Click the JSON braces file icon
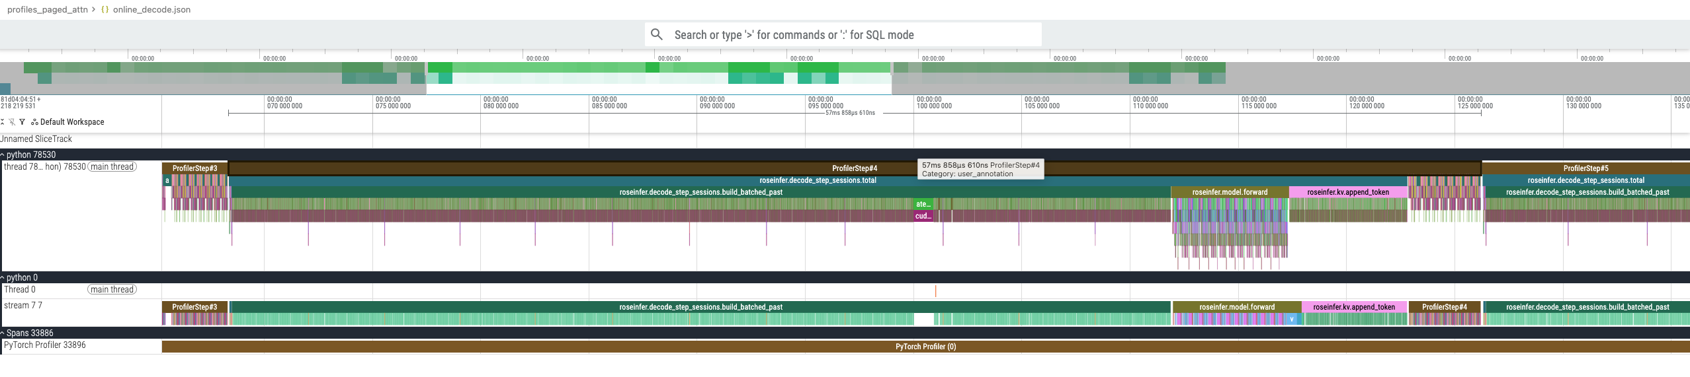The height and width of the screenshot is (377, 1690). pyautogui.click(x=105, y=10)
